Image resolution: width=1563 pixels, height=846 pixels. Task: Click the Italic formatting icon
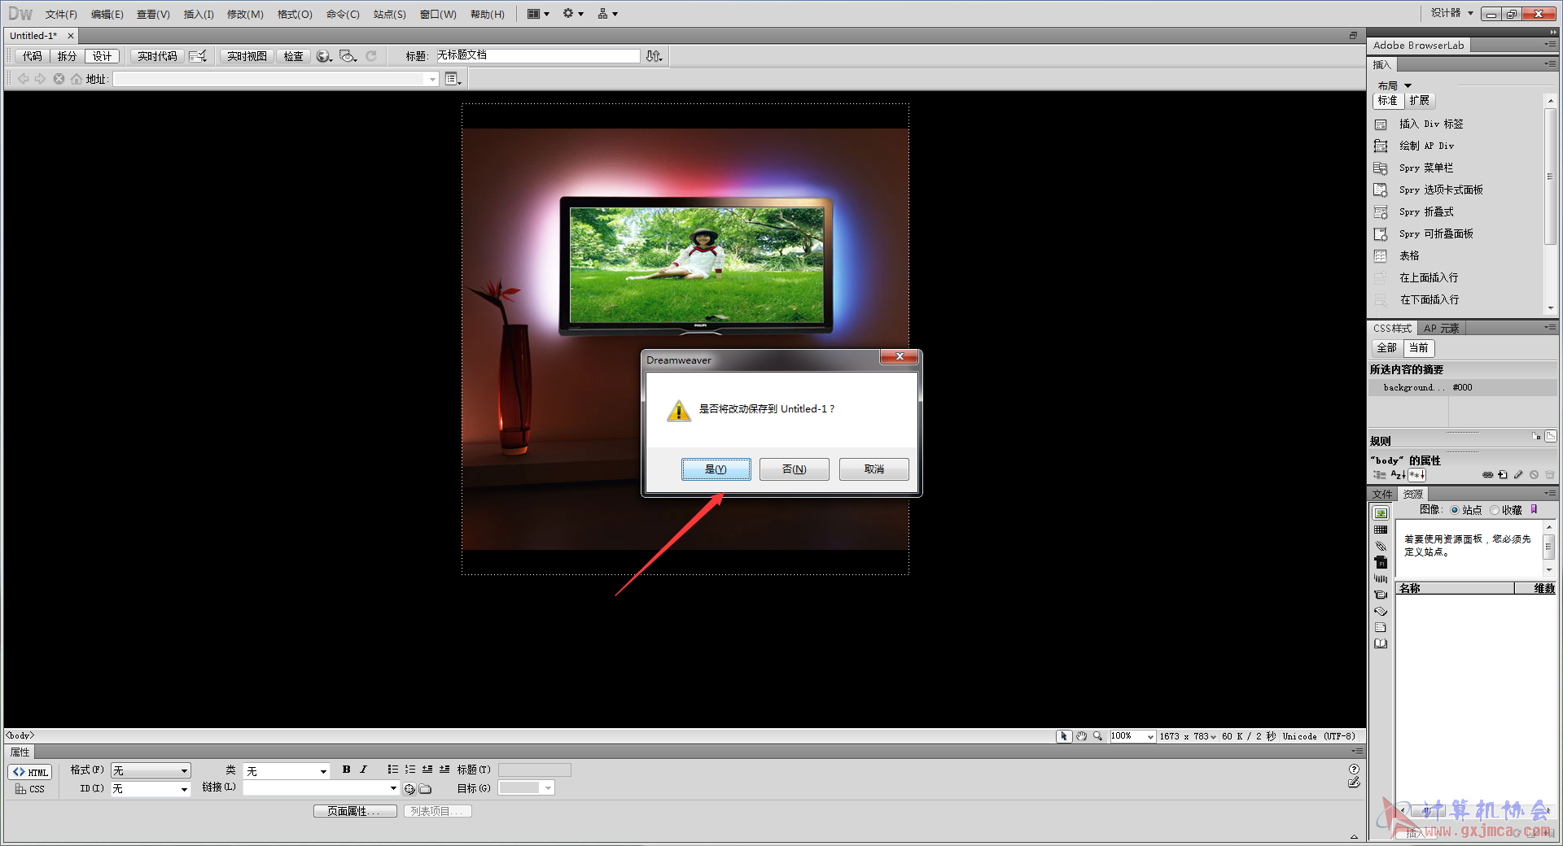(363, 770)
